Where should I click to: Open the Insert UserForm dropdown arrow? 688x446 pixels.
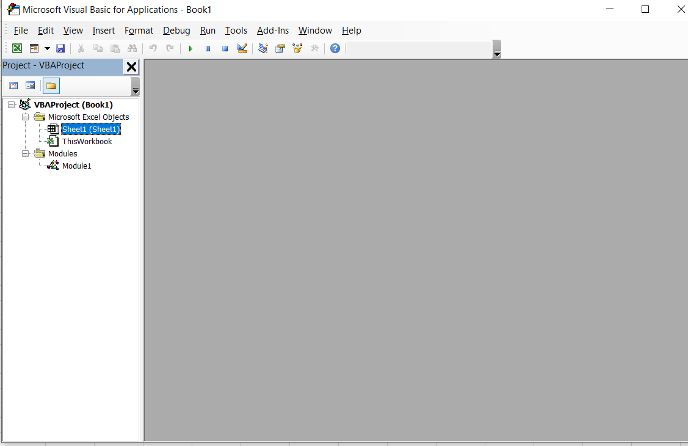tap(47, 49)
